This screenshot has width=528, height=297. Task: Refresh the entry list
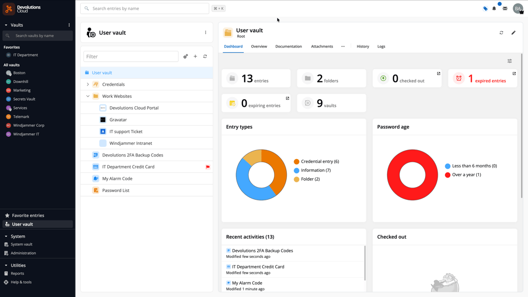click(x=205, y=57)
